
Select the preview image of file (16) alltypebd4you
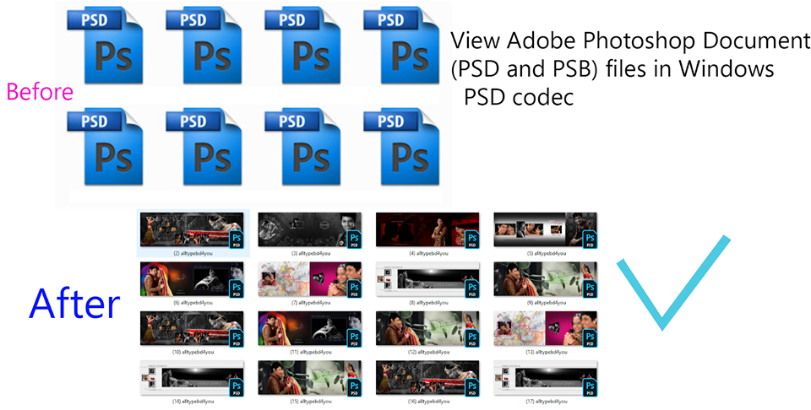coord(427,377)
